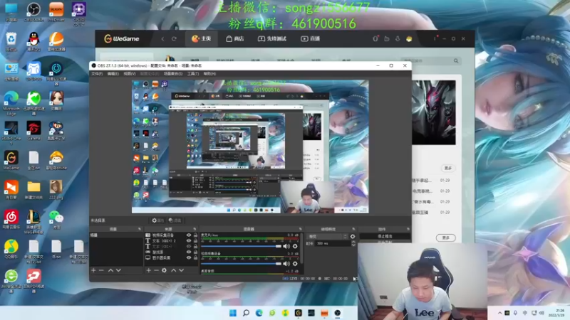
Task: Switch to WeGame 先锋测试 tab
Action: [272, 39]
